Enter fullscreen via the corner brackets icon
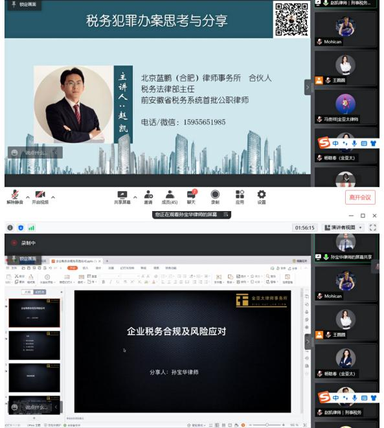Image resolution: width=384 pixels, height=428 pixels. coord(372,227)
